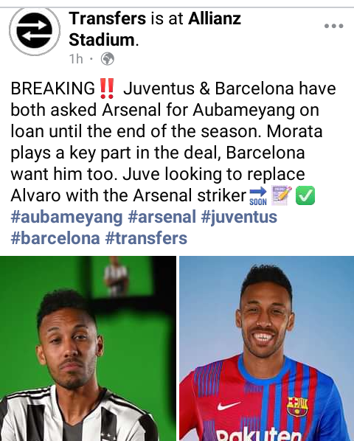This screenshot has height=441, width=354.
Task: Click the public globe privacy icon
Action: pyautogui.click(x=108, y=59)
